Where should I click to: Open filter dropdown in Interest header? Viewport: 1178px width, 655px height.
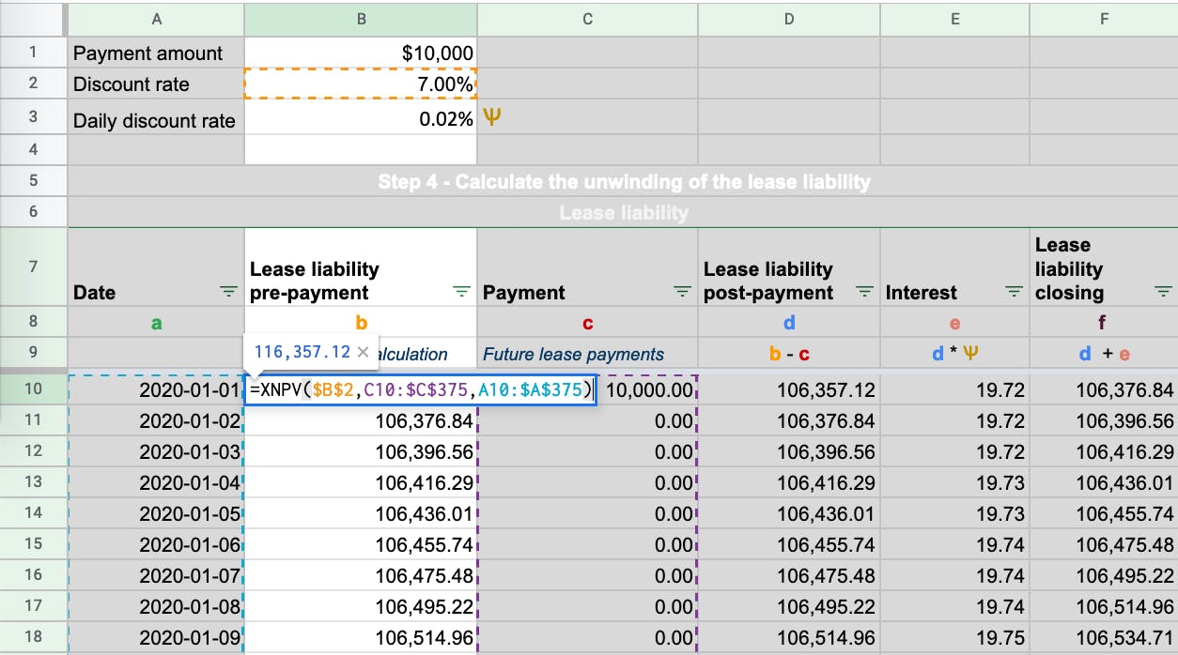(x=1015, y=293)
